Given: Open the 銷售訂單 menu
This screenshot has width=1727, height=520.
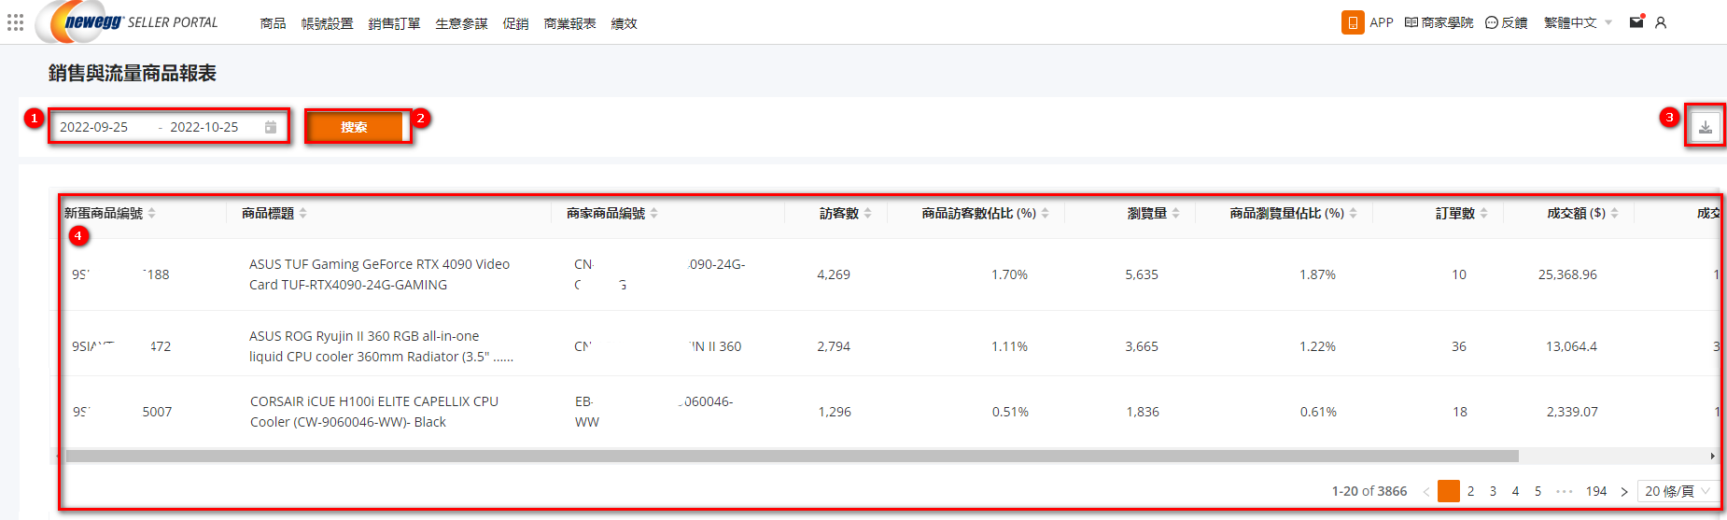Looking at the screenshot, I should [x=394, y=23].
